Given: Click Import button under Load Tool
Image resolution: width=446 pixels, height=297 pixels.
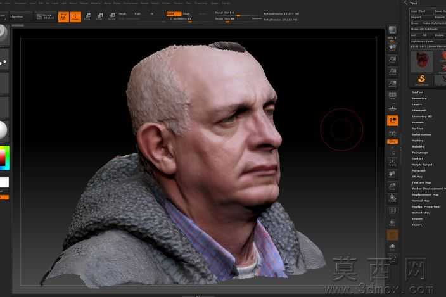Looking at the screenshot, I should (x=421, y=17).
